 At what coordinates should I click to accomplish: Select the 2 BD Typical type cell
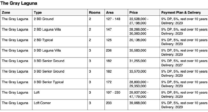pos(60,42)
